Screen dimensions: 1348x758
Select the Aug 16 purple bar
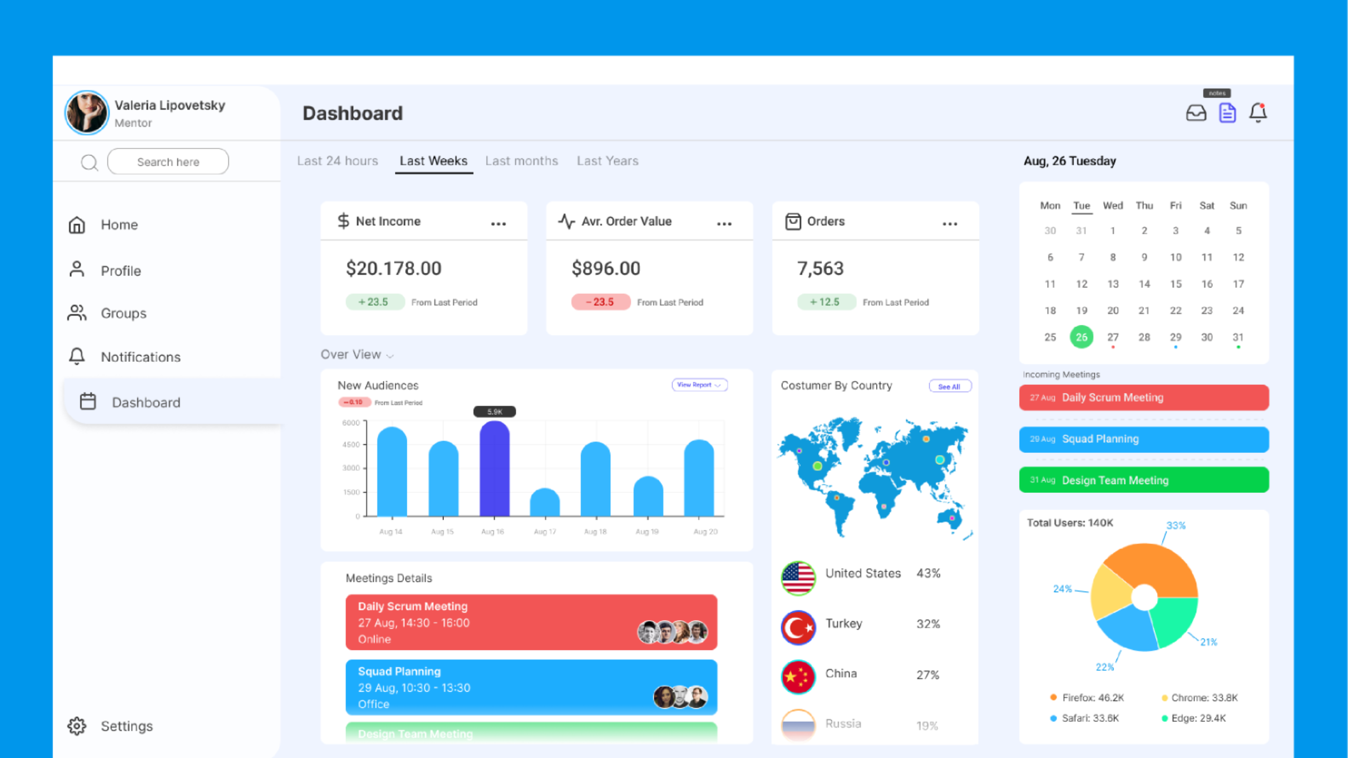(x=494, y=468)
